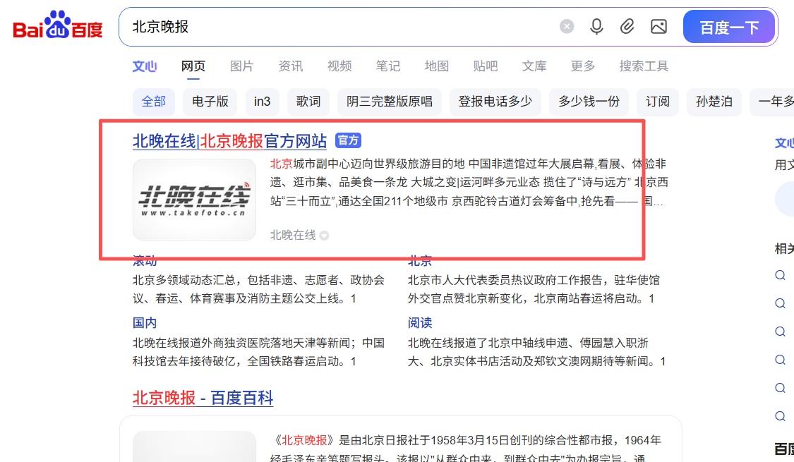This screenshot has height=462, width=794.
Task: Switch to the 图片 tab
Action: pyautogui.click(x=241, y=66)
